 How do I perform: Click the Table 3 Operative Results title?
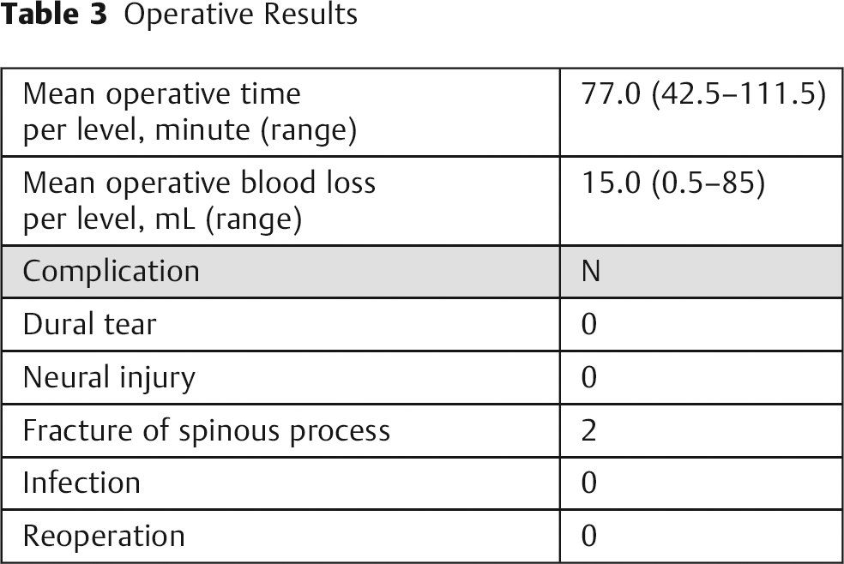click(x=178, y=14)
